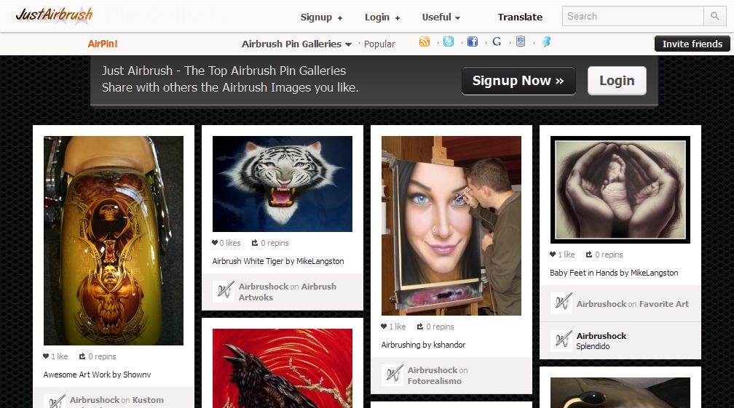Focus the Search input field
Image resolution: width=734 pixels, height=408 pixels.
tap(633, 16)
